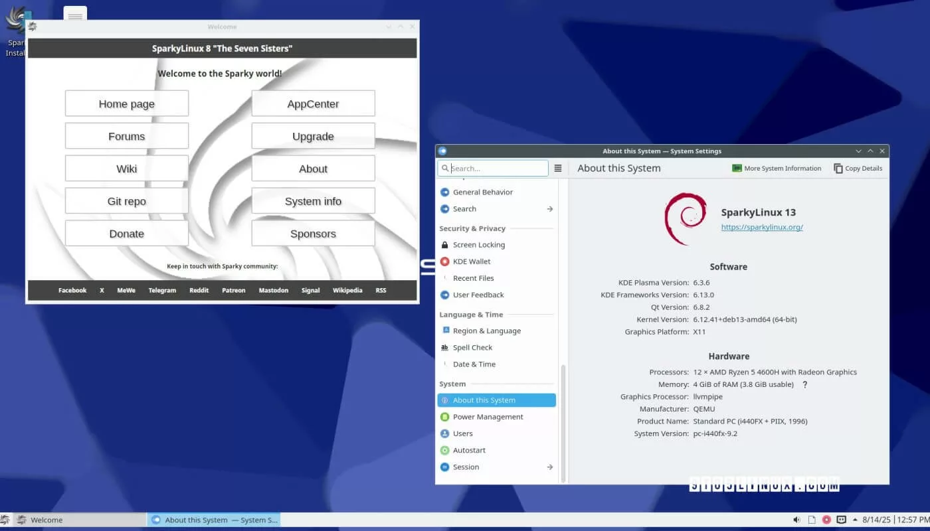Click the Autostart icon in sidebar

point(444,450)
